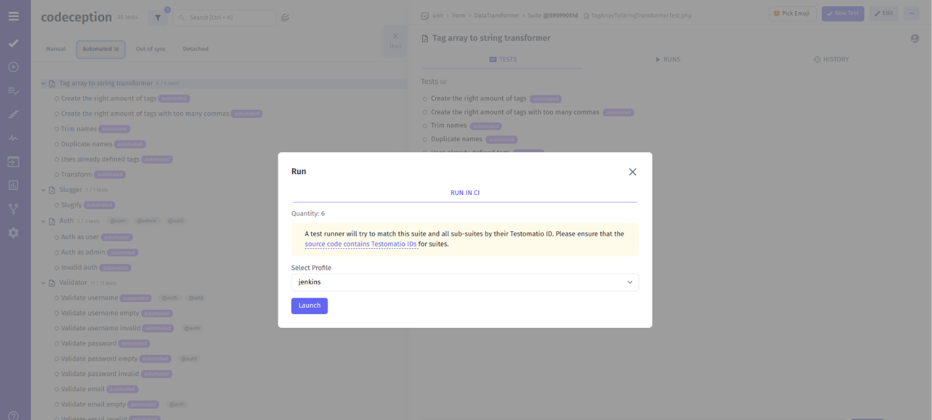The image size is (932, 420).
Task: Select the circle next to 'Trim names' test
Action: [x=57, y=129]
